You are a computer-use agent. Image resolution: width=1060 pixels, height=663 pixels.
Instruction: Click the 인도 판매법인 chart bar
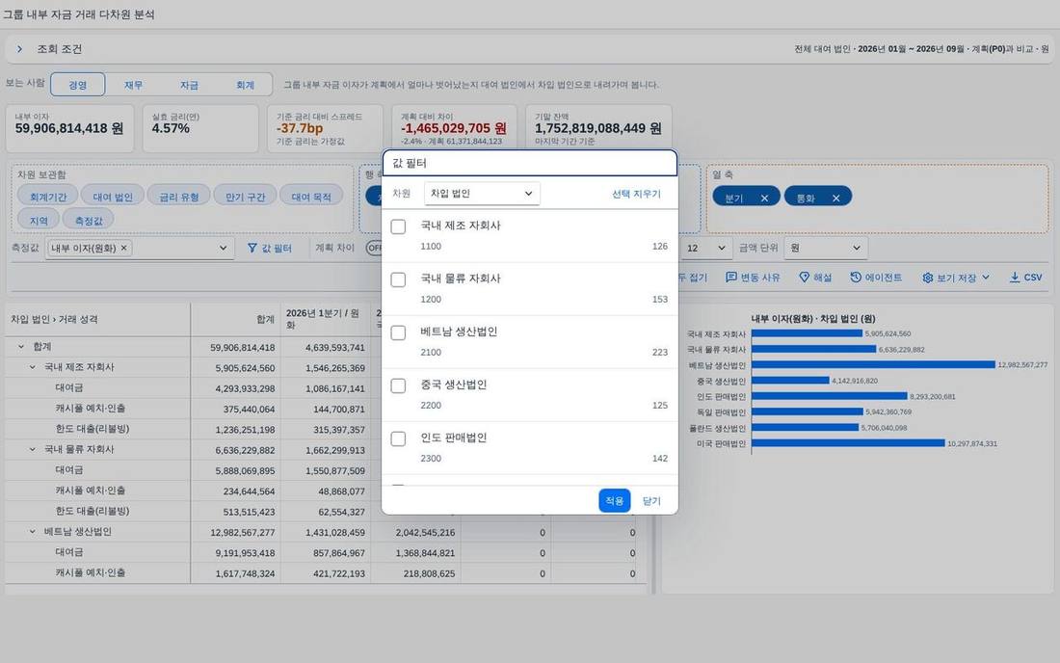tap(829, 397)
